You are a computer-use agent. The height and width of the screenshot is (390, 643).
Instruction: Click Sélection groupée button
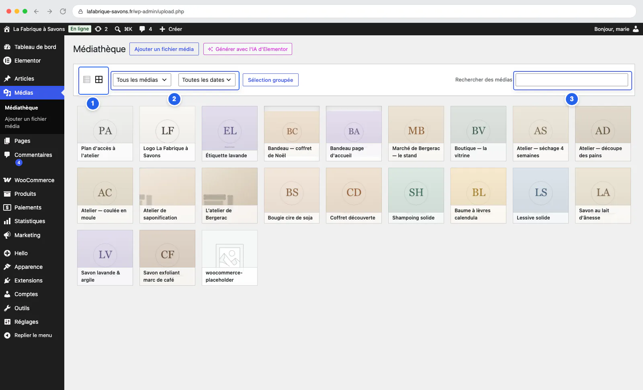click(270, 80)
